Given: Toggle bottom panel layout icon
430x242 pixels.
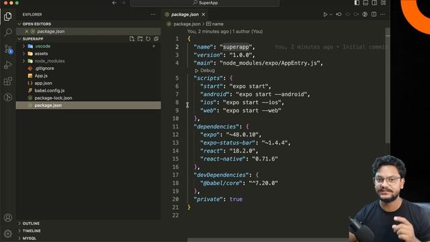Looking at the screenshot, I should click(x=365, y=3).
